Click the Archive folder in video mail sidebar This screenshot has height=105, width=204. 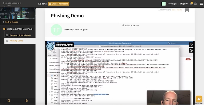[56, 81]
